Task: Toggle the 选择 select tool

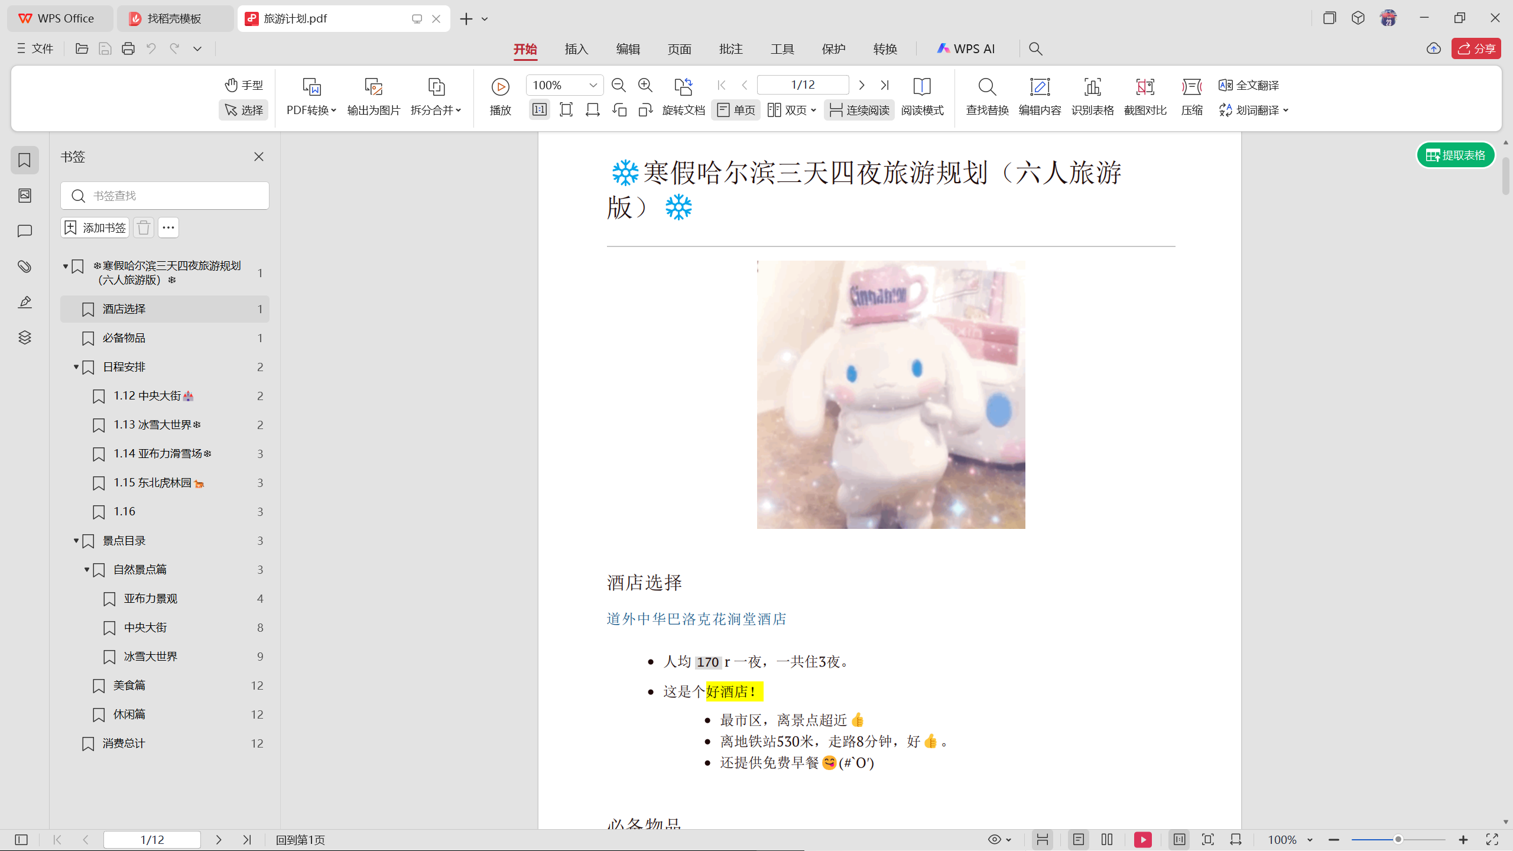Action: point(244,110)
